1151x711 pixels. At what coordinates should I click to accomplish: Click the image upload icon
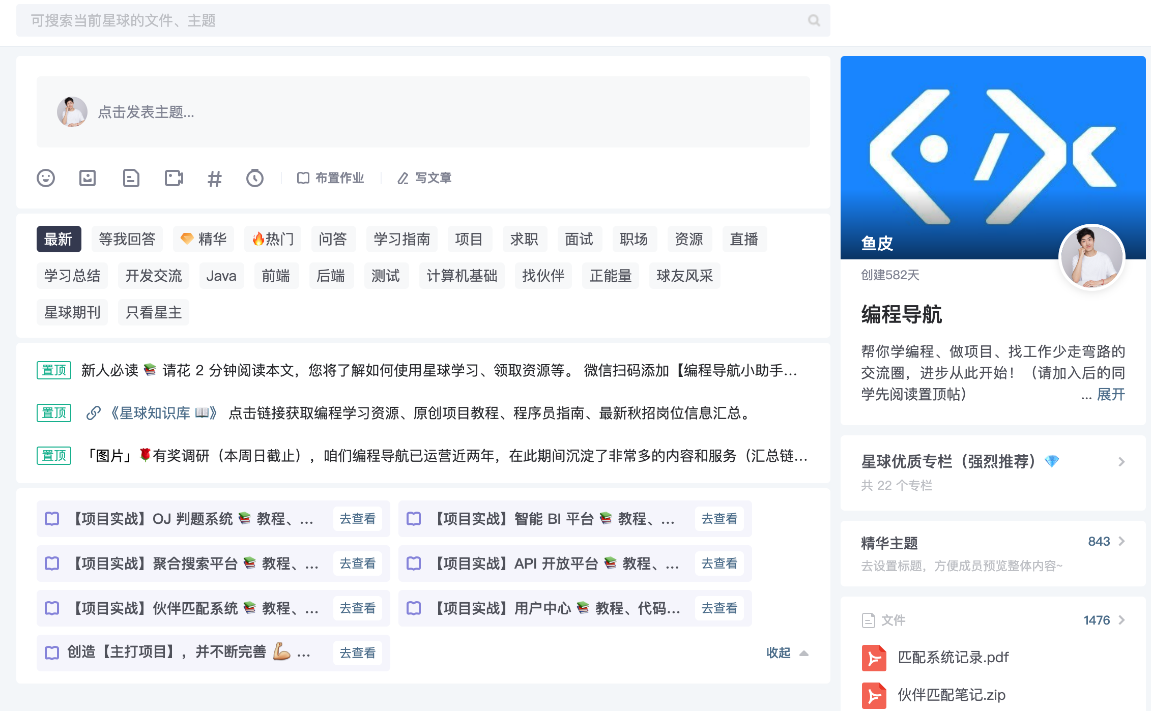tap(88, 178)
